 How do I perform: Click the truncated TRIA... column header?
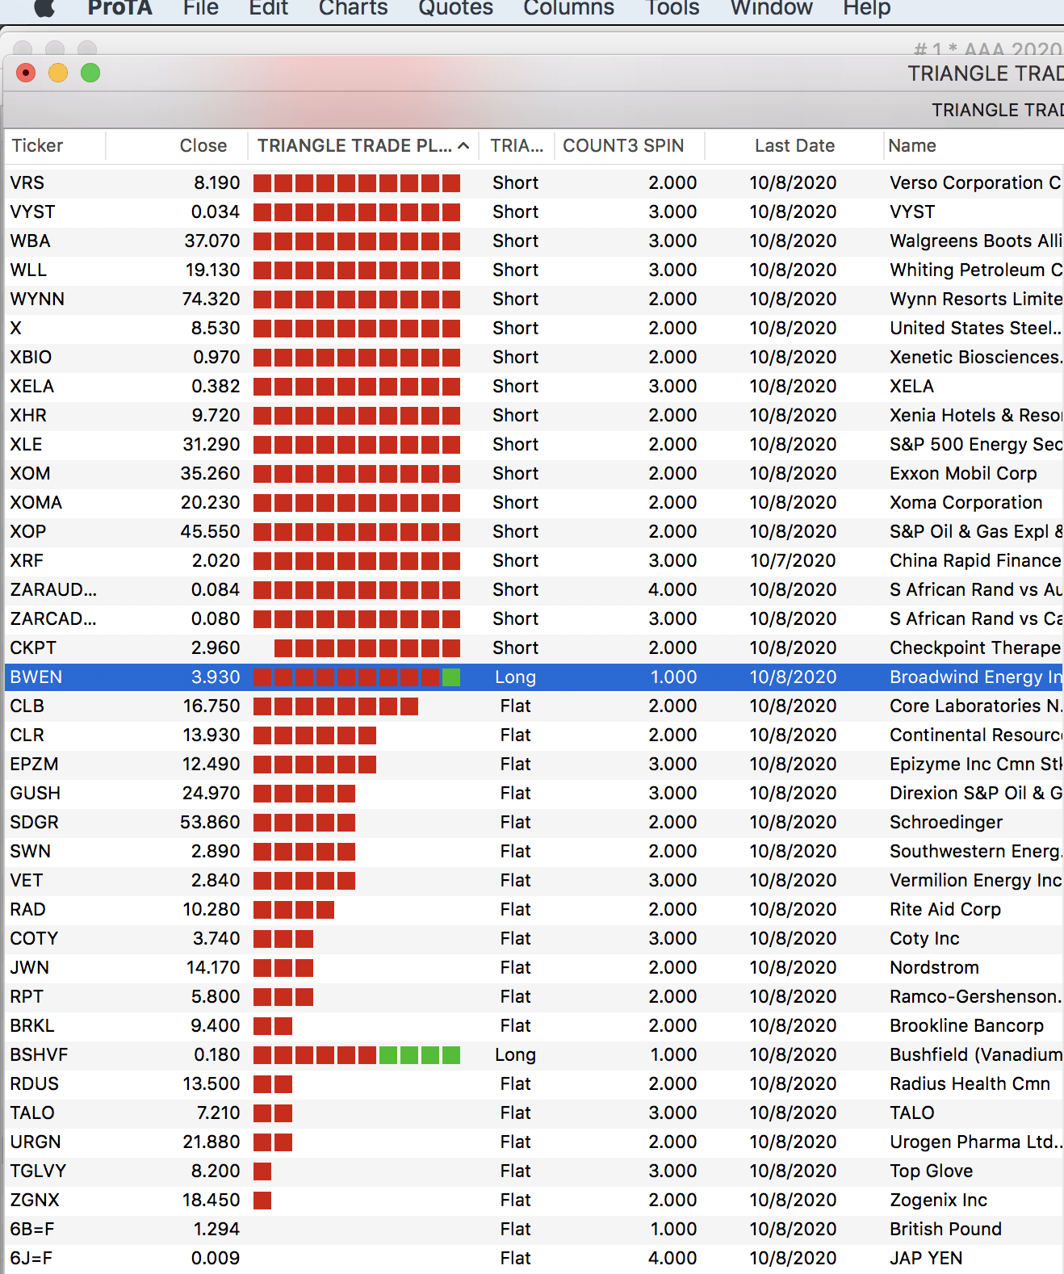click(517, 145)
